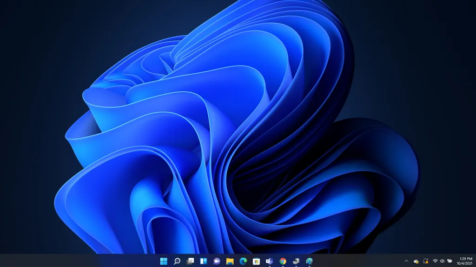Open Task View

point(190,261)
